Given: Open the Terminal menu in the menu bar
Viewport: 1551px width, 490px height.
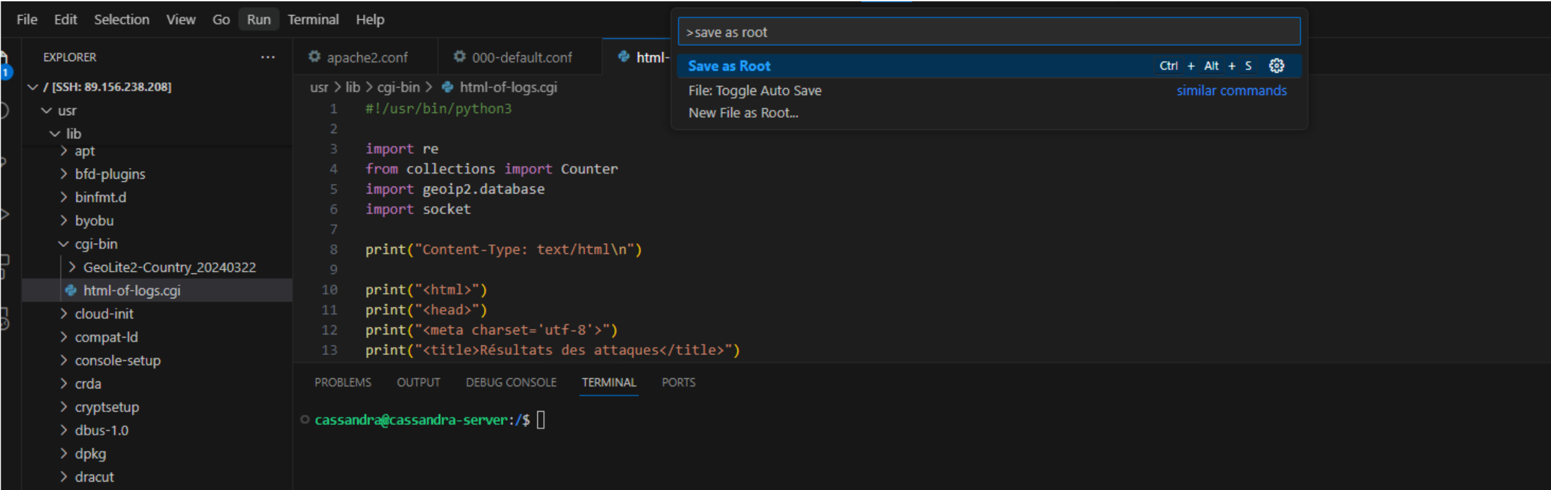Looking at the screenshot, I should click(313, 19).
